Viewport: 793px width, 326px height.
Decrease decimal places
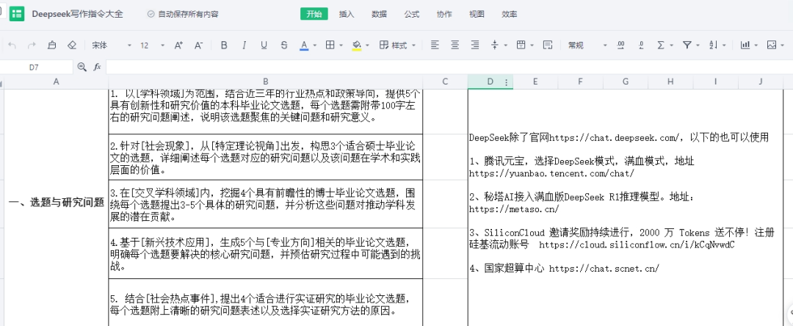pos(641,46)
